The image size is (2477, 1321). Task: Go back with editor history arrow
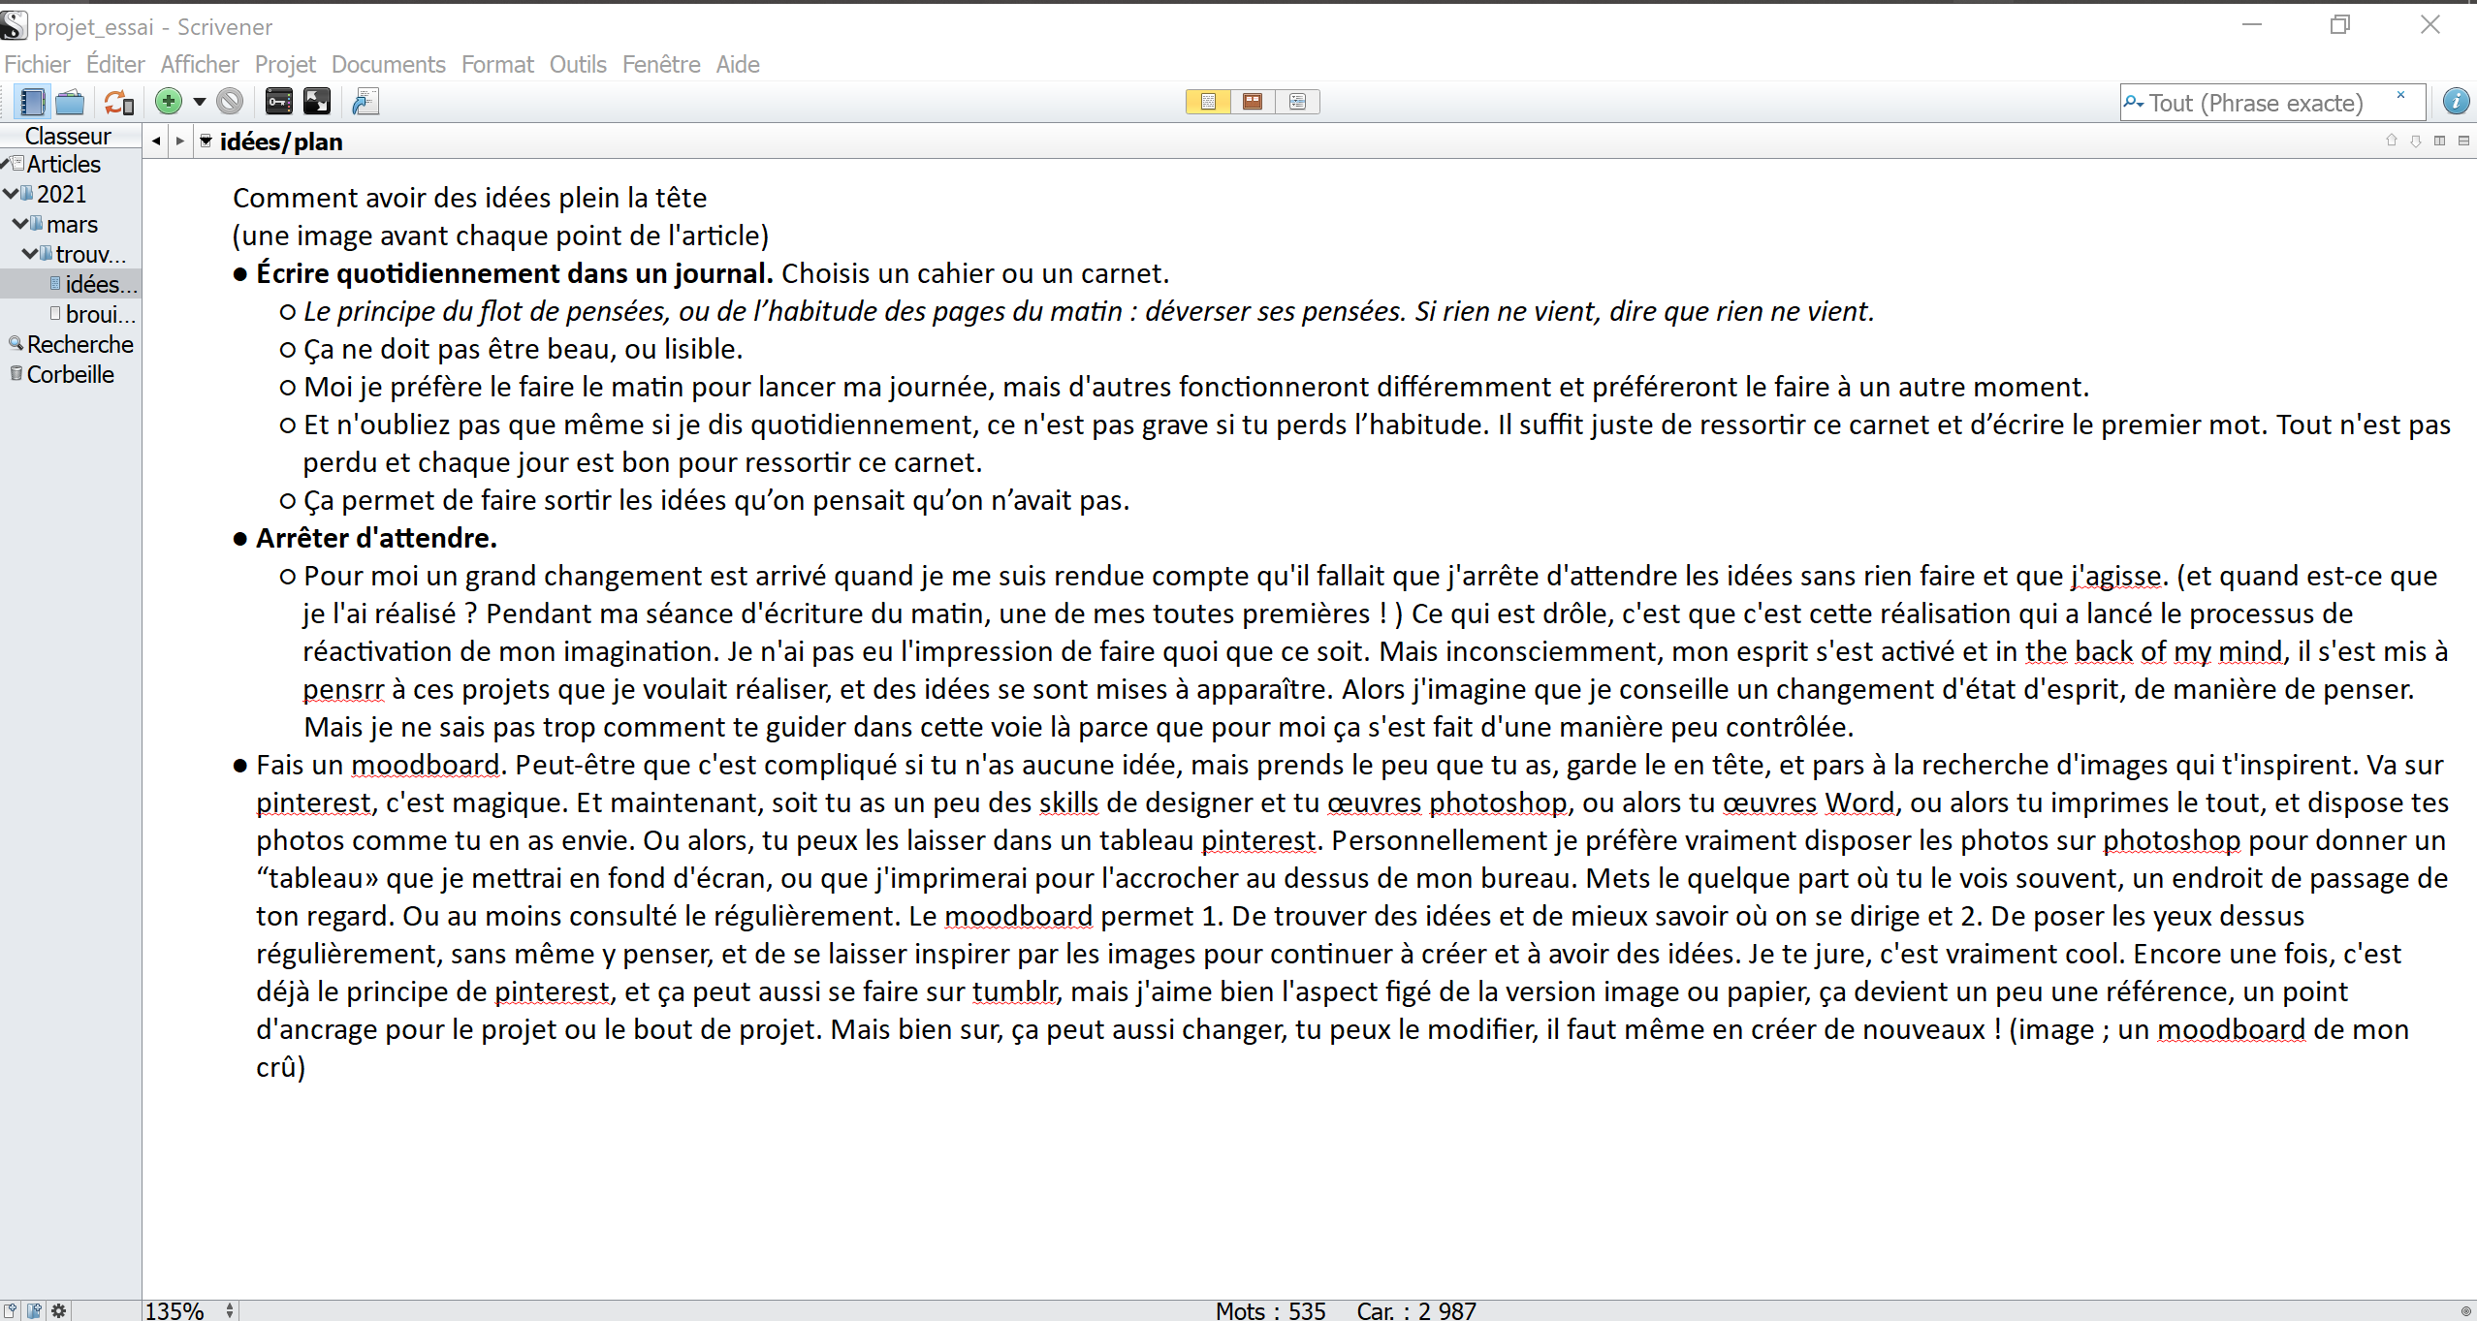tap(156, 142)
